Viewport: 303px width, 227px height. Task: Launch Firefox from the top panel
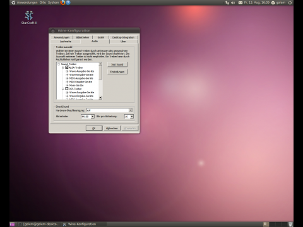pos(62,3)
